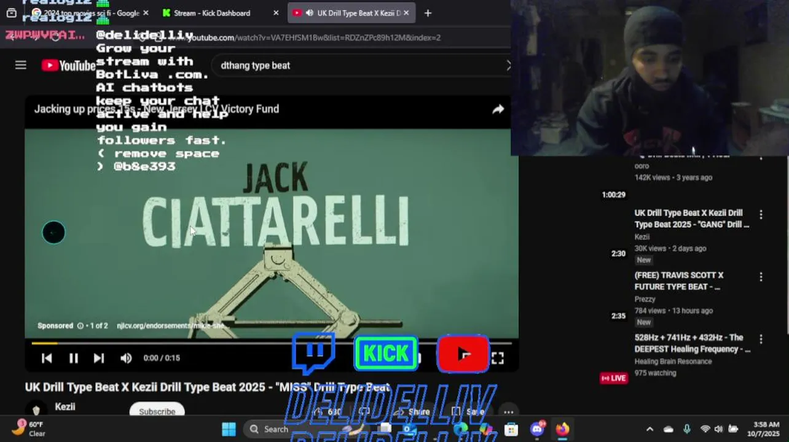Open options menu for Travis Scott X Future video
789x442 pixels.
[761, 277]
